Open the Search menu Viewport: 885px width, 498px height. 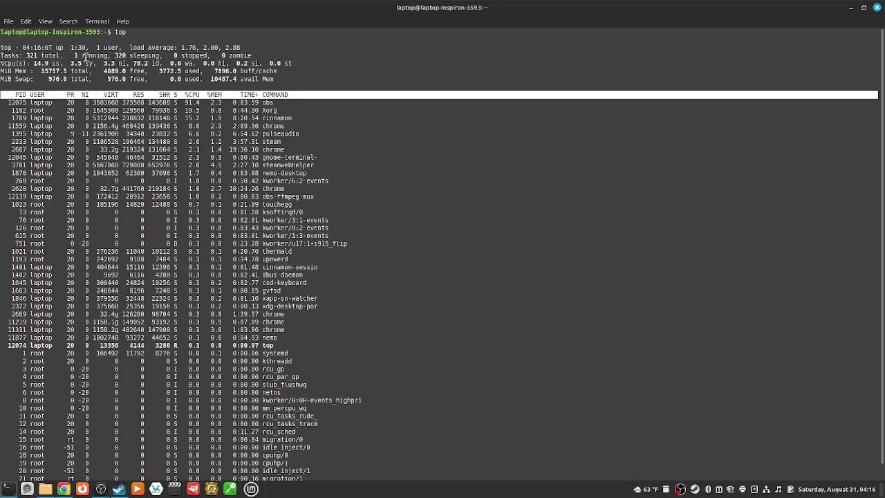[x=68, y=21]
